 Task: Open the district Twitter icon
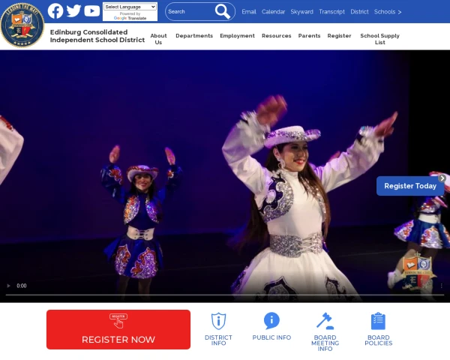(73, 11)
